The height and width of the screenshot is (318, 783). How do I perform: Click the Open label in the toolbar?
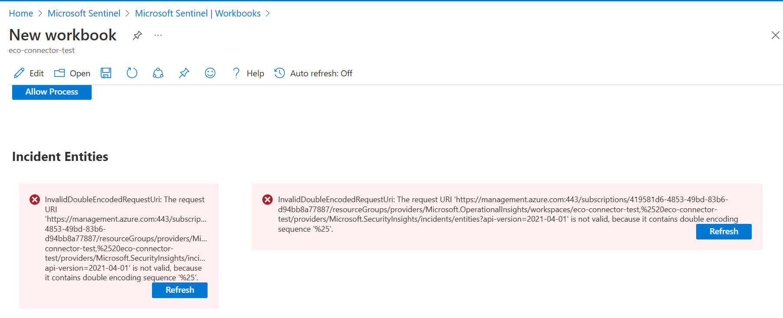pyautogui.click(x=80, y=73)
